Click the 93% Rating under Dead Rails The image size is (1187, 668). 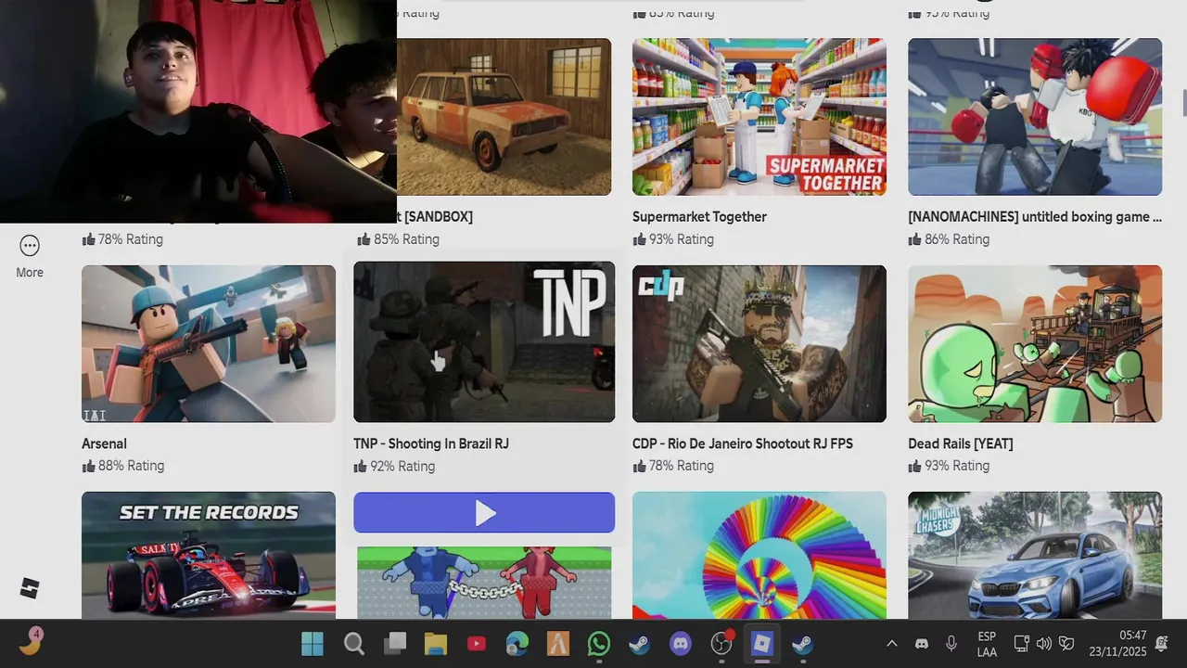[x=957, y=466]
